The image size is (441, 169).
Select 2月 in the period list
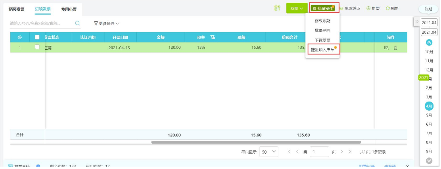pos(429,88)
